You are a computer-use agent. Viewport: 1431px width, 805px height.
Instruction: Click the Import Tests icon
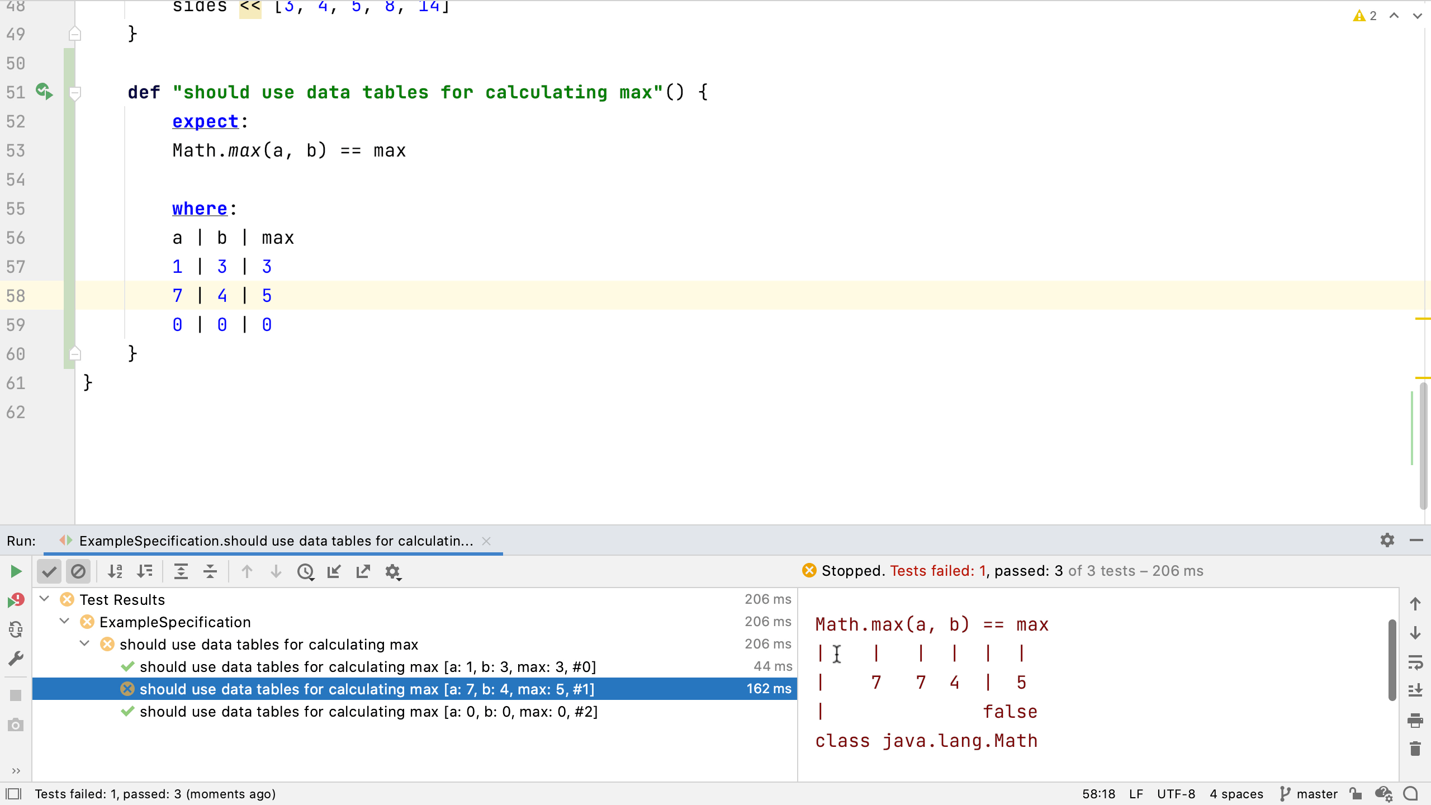coord(334,571)
